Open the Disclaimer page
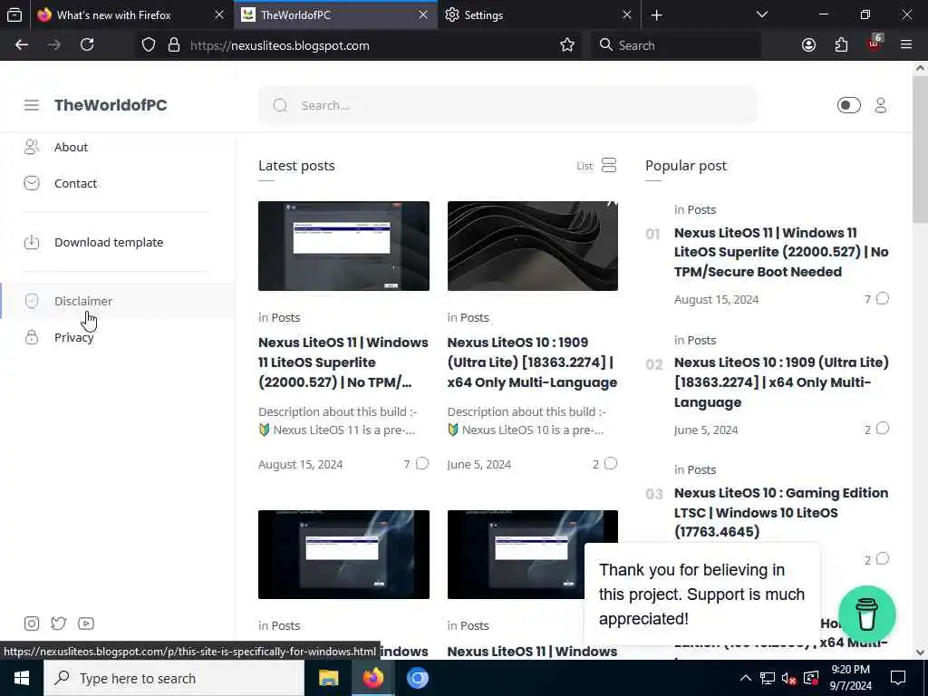 coord(82,301)
